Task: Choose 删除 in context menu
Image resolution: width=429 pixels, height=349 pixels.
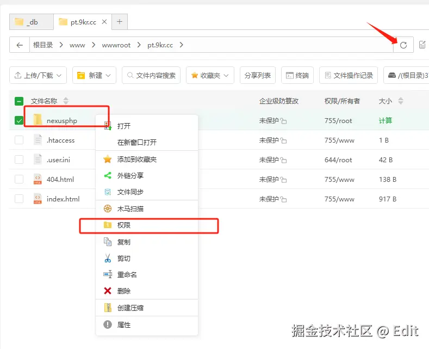Action: 147,291
